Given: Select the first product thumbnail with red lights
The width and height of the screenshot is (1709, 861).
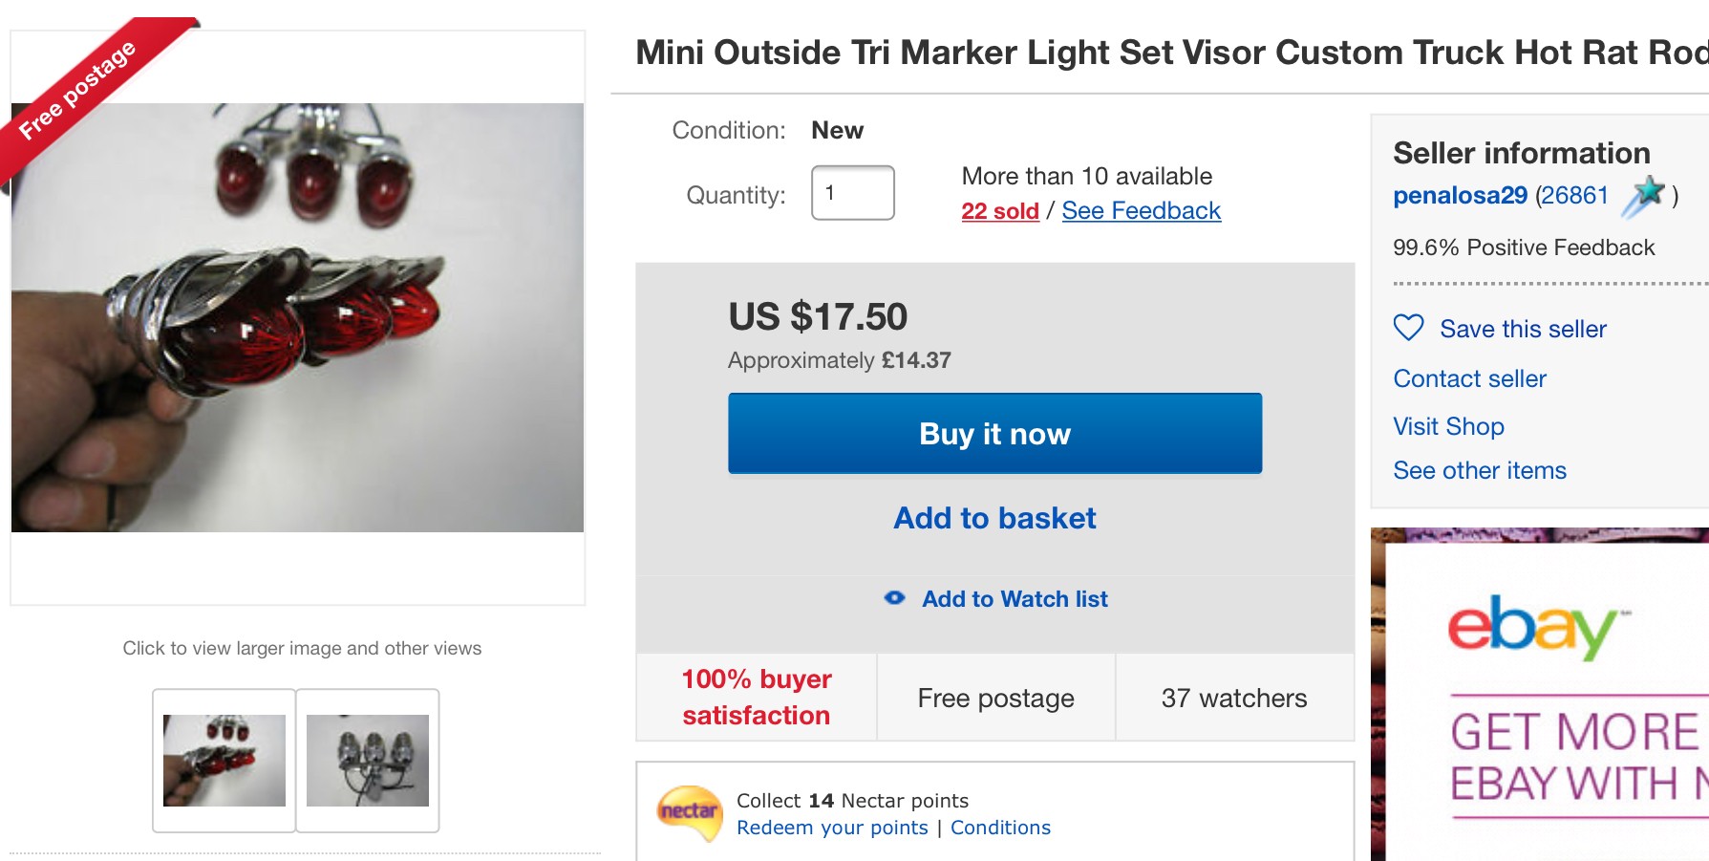Looking at the screenshot, I should (x=224, y=761).
